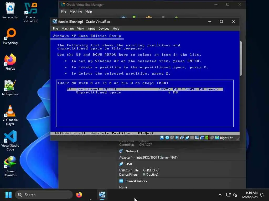Click the network indicator in VM status bar
The image size is (269, 201).
[182, 138]
